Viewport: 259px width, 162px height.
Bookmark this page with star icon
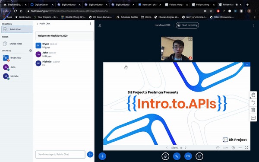pyautogui.click(x=211, y=11)
